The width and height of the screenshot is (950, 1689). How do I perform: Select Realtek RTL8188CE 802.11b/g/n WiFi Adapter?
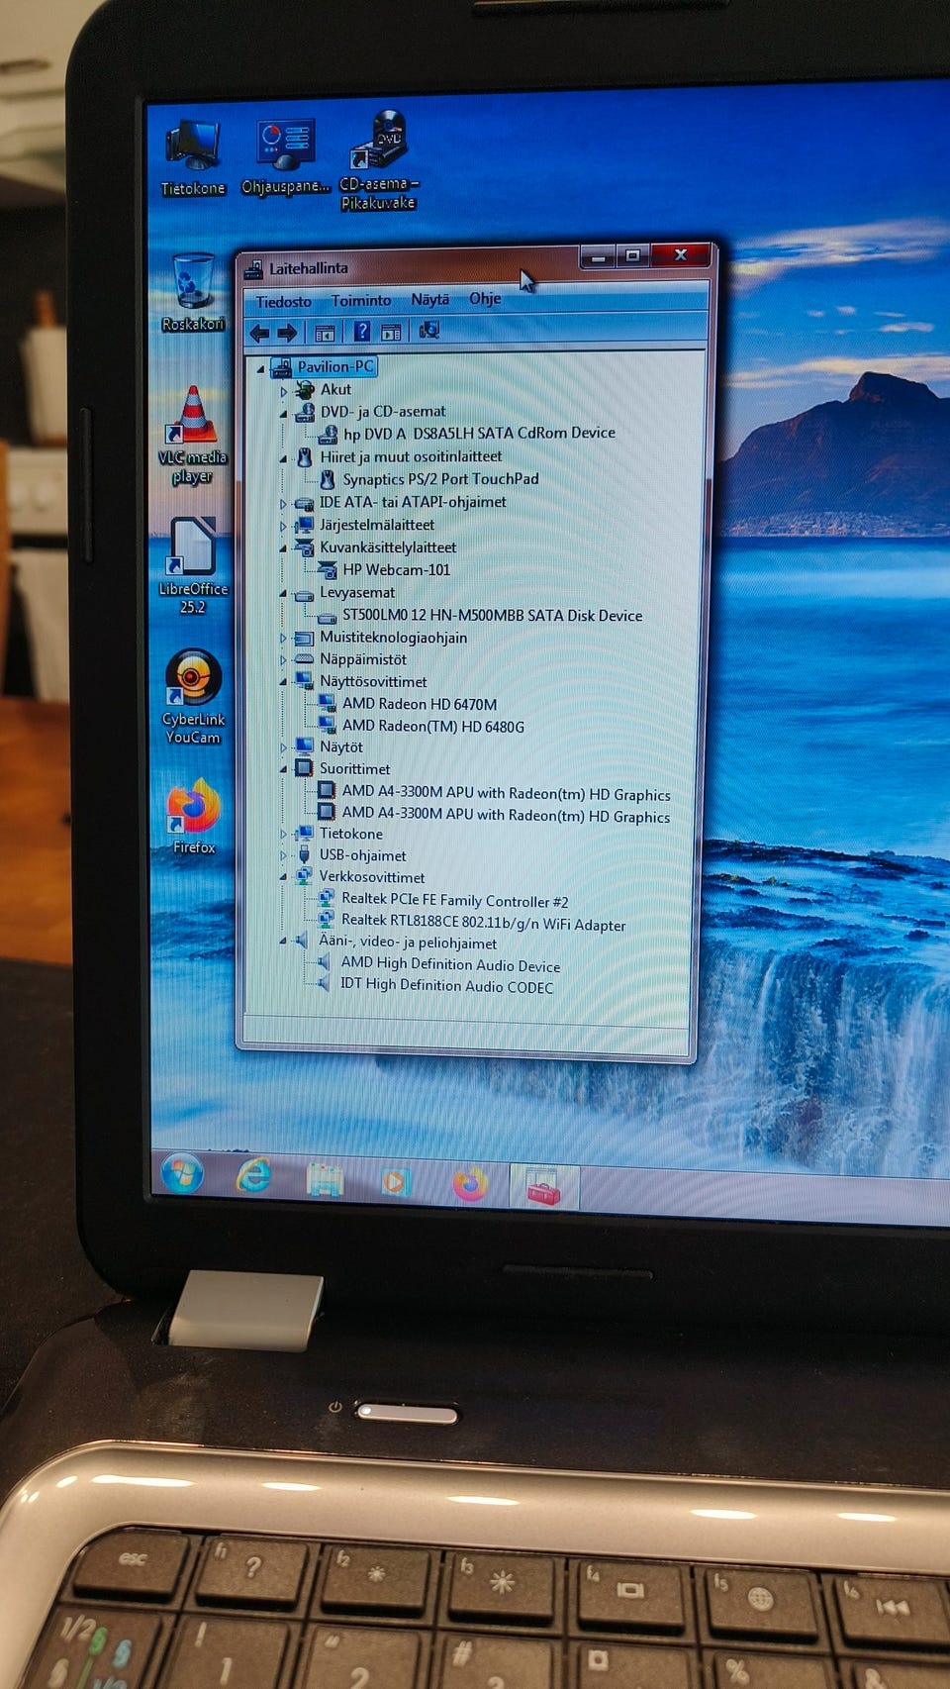point(483,923)
